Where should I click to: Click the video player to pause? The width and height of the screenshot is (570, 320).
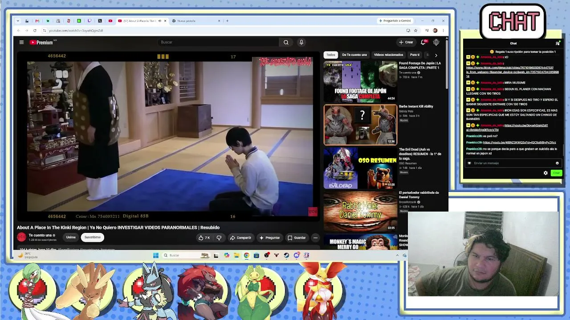[x=169, y=136]
